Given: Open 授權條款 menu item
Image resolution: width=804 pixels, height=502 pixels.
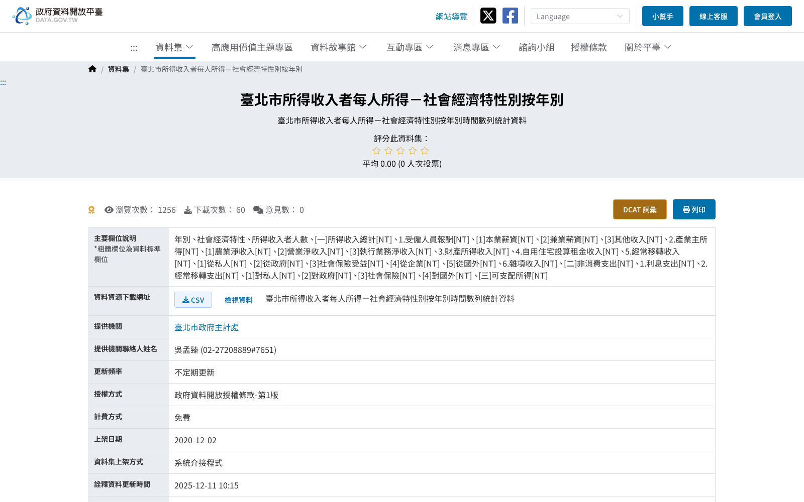Looking at the screenshot, I should point(589,47).
